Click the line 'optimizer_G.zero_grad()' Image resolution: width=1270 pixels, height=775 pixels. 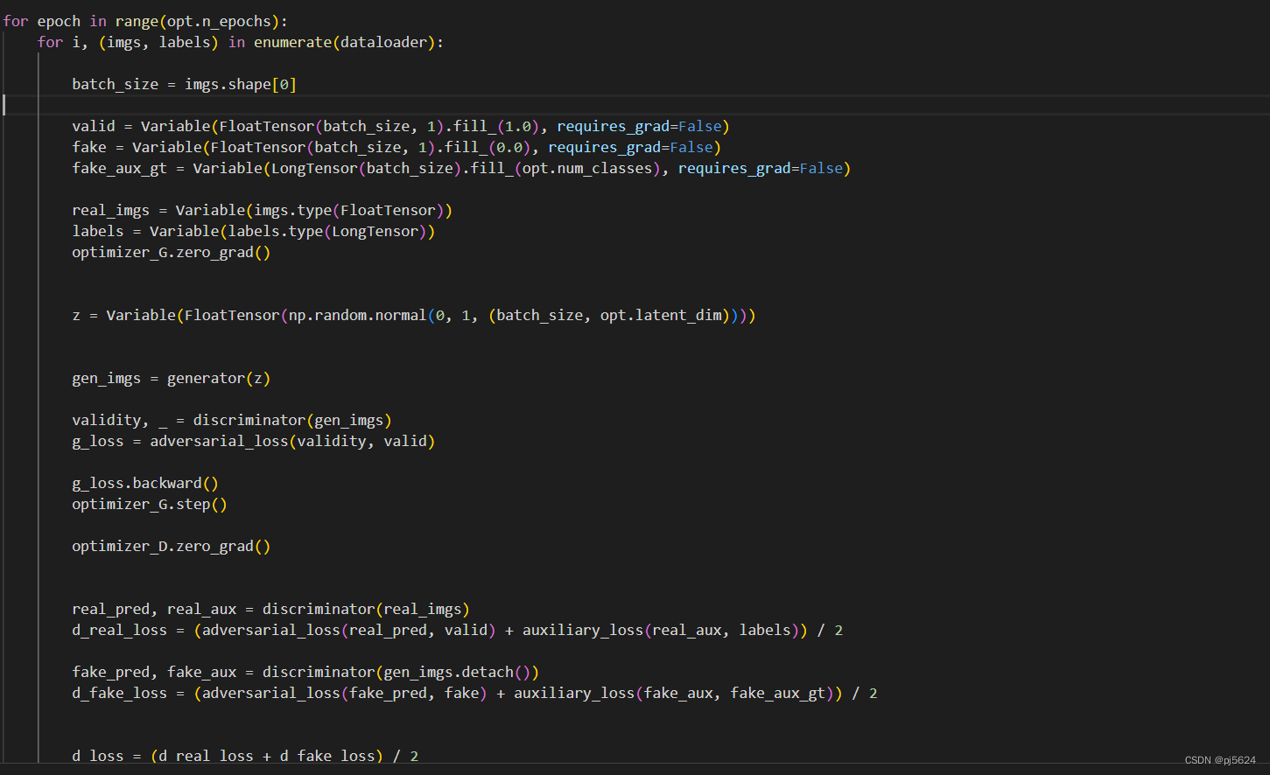[x=172, y=252]
